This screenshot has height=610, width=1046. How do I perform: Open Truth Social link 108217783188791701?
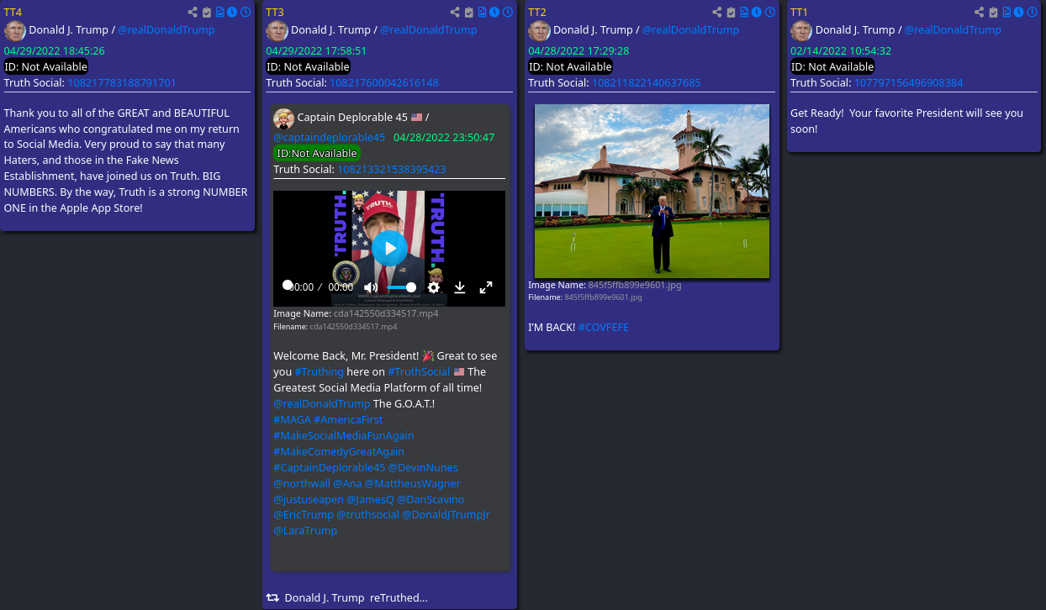point(122,83)
